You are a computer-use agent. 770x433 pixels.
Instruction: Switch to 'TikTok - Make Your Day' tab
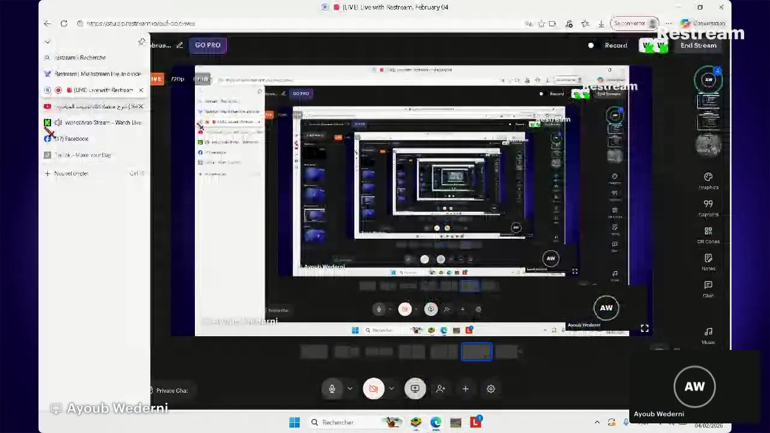pos(95,155)
